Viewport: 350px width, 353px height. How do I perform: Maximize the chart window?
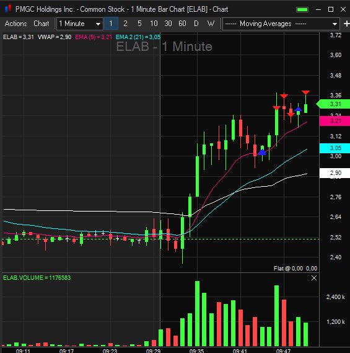point(331,9)
